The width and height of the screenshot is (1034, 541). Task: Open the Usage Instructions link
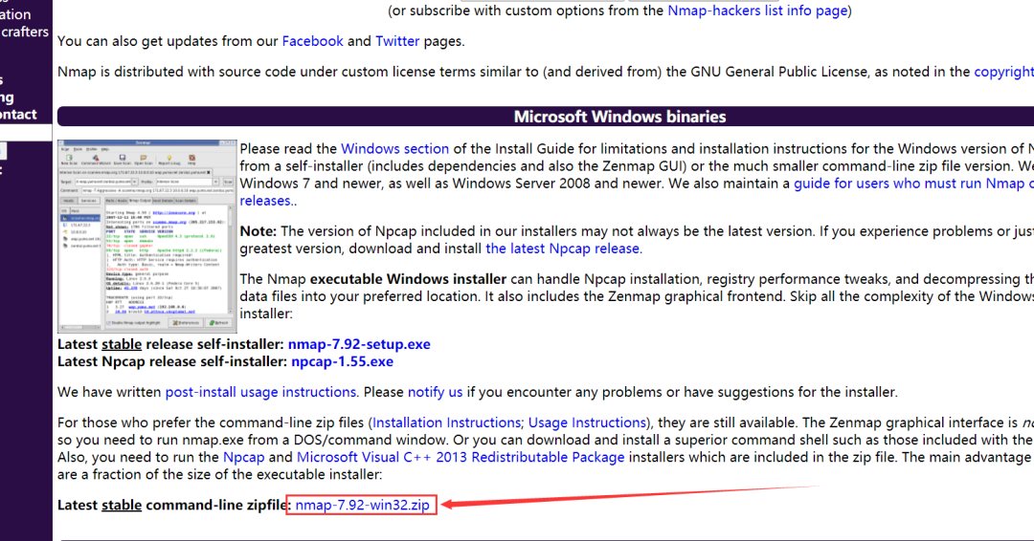(587, 422)
